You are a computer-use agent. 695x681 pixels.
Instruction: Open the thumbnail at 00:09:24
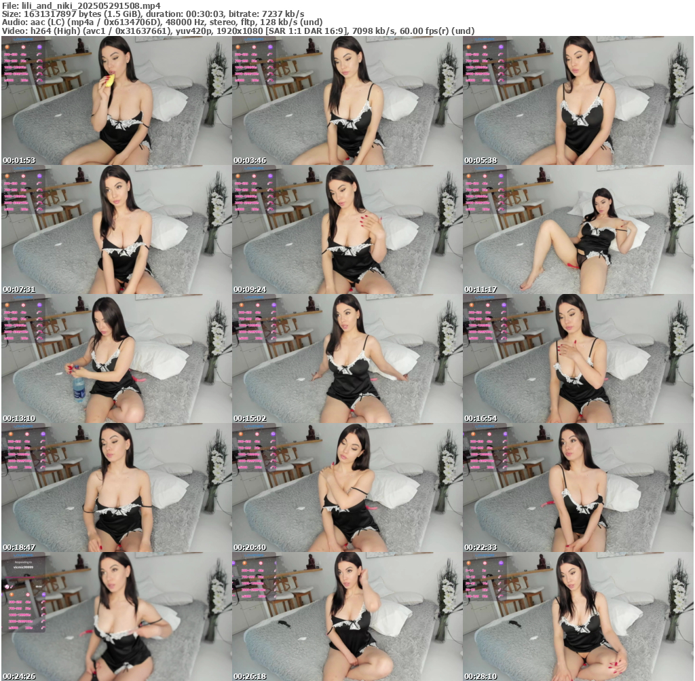[x=347, y=229]
